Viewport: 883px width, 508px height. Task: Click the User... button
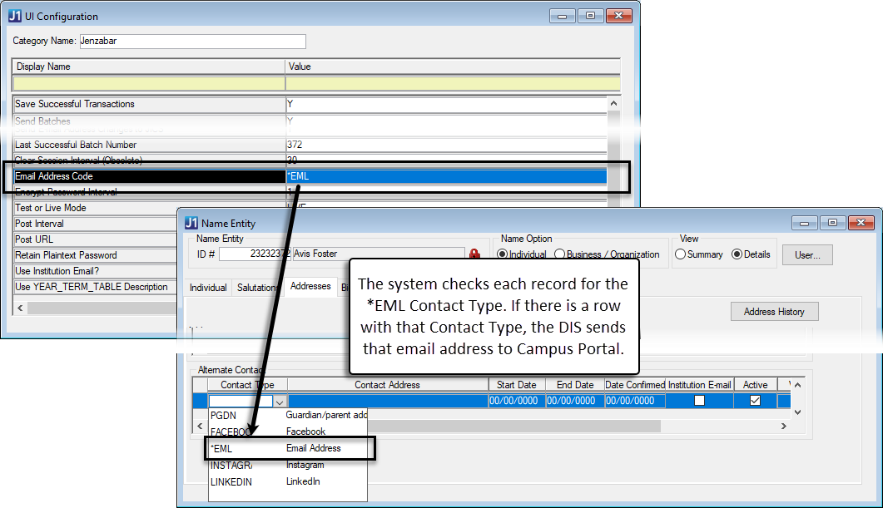[x=807, y=255]
